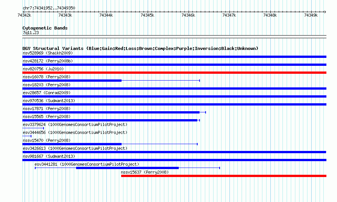Click the red nssv15637 loss bar
The height and width of the screenshot is (202, 337).
[224, 176]
